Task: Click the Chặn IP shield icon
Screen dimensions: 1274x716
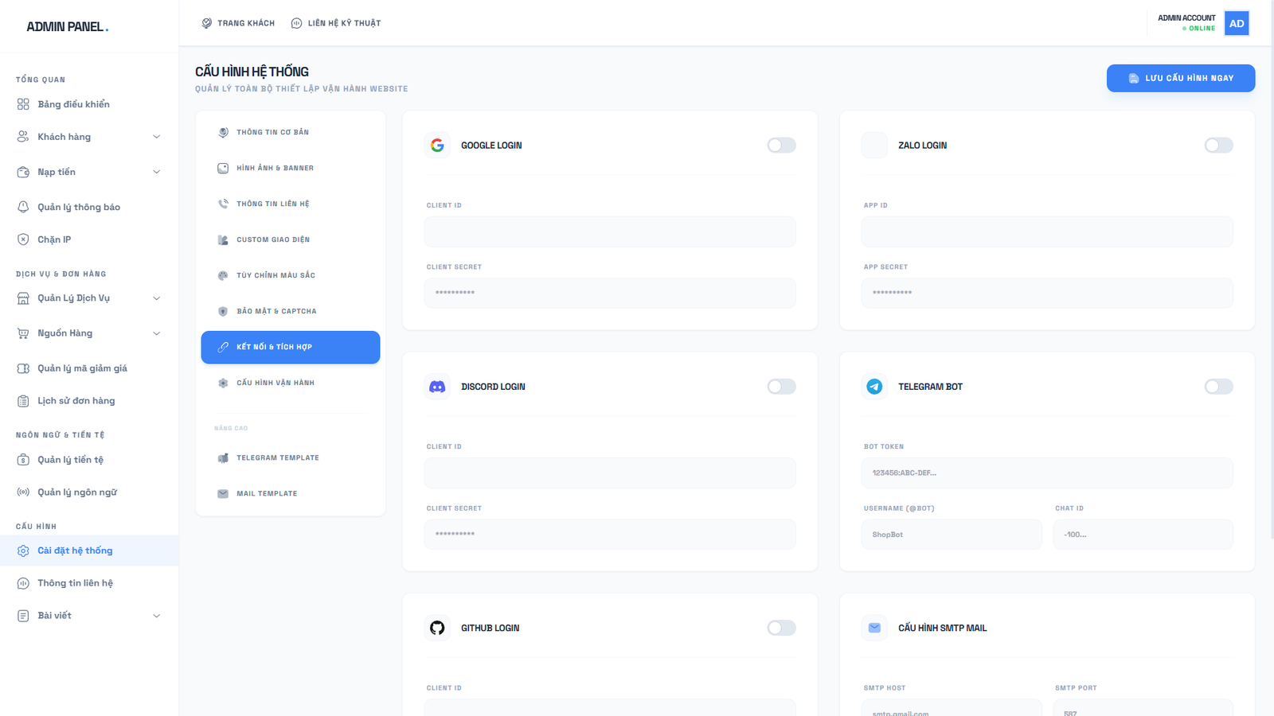Action: click(x=23, y=239)
